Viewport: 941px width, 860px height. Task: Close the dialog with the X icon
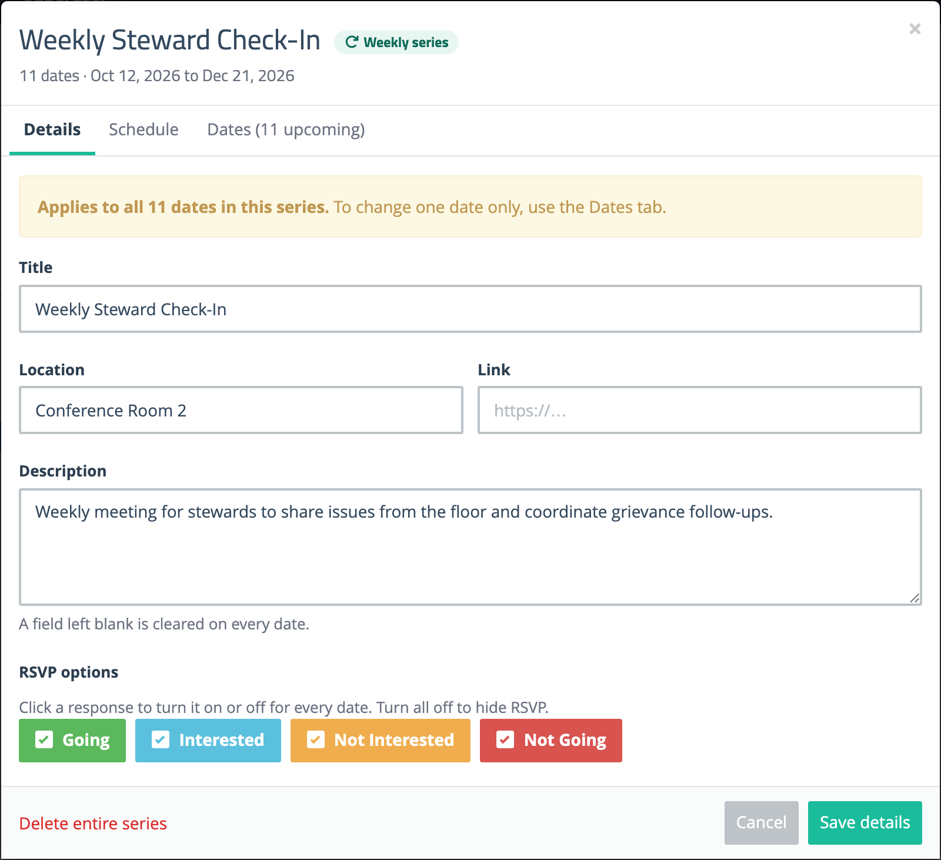tap(915, 29)
